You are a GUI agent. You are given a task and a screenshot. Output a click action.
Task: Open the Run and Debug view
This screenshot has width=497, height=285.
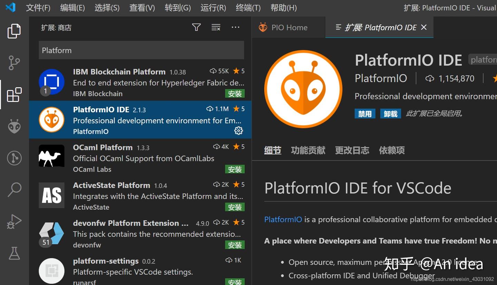click(14, 222)
